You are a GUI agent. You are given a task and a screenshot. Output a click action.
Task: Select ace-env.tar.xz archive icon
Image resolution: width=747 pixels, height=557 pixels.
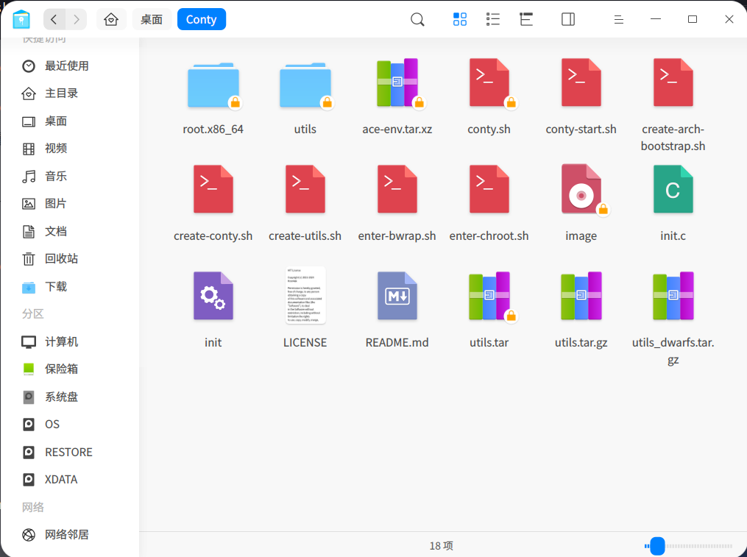(x=397, y=83)
